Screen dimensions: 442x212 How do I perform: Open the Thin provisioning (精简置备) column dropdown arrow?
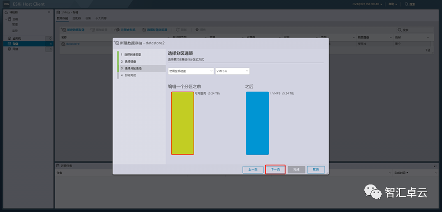pos(391,37)
